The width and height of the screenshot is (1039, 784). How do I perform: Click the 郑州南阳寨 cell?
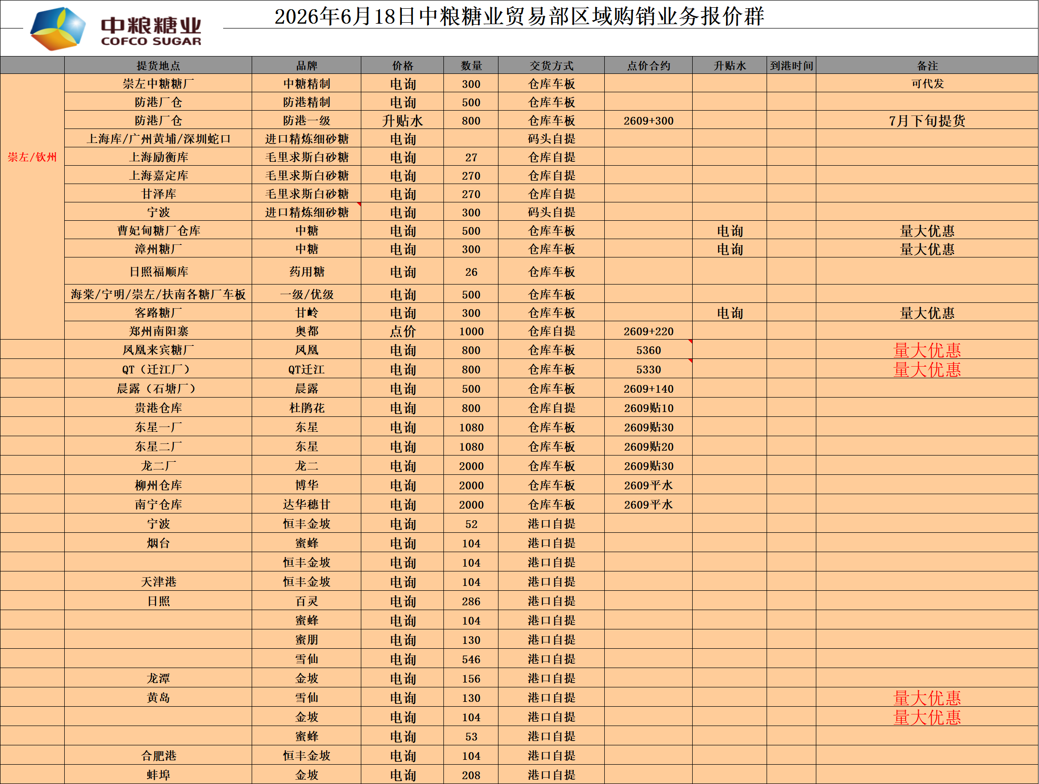158,331
